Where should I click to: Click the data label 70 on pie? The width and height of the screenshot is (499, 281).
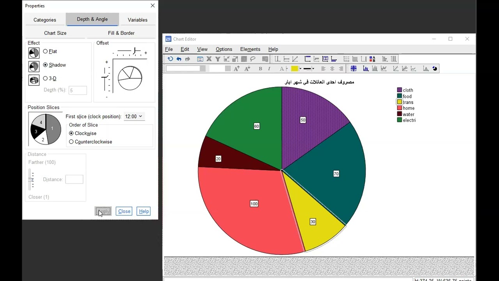point(336,174)
